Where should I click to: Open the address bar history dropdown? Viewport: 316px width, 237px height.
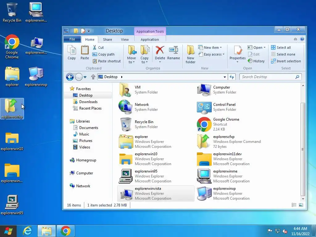point(225,77)
